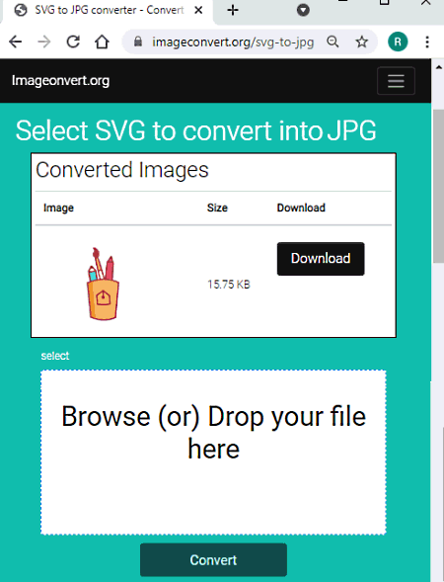
Task: Click the Browse or Drop file area
Action: point(213,453)
